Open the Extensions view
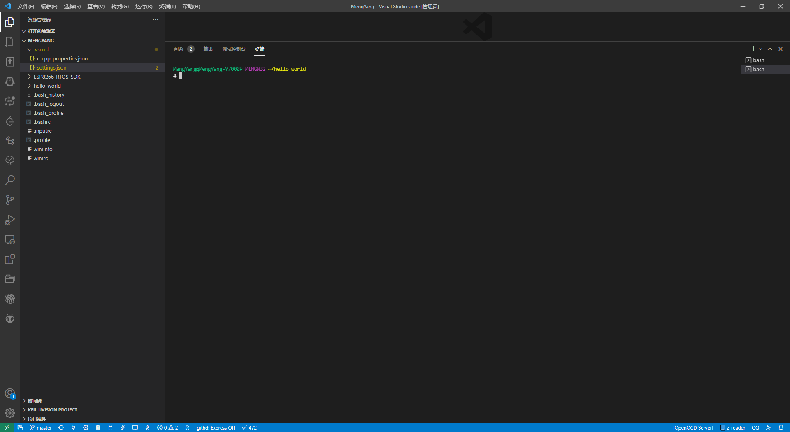This screenshot has width=790, height=432. click(x=10, y=259)
